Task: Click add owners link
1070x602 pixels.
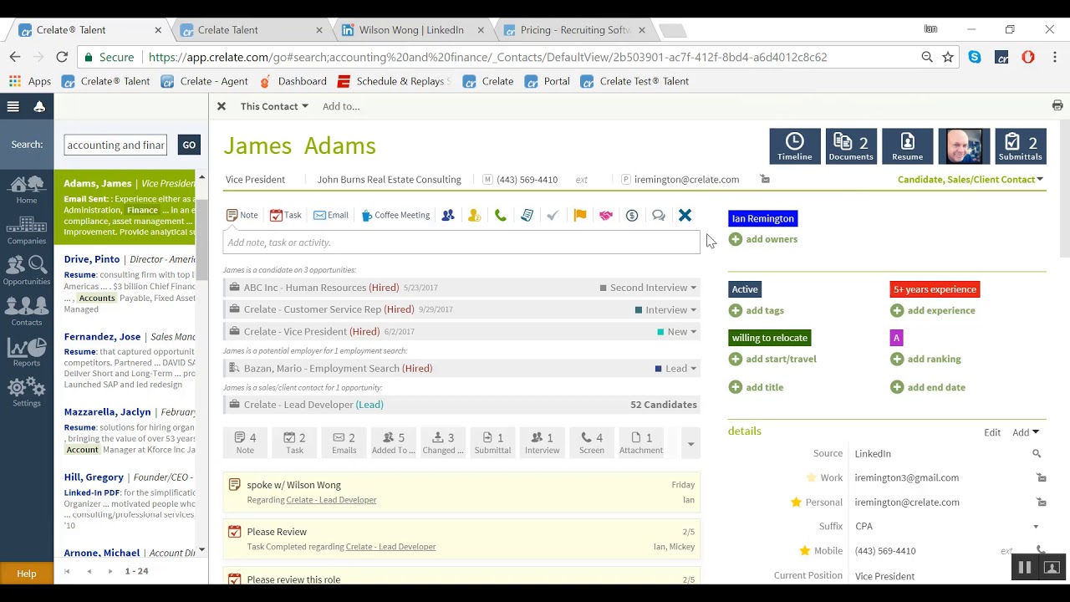Action: (763, 239)
